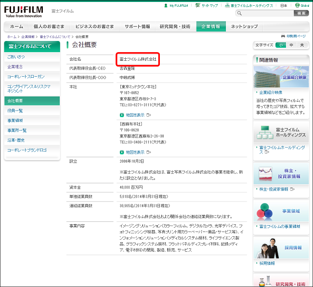Click 富士フイルムについて breadcrumb link

click(55, 37)
